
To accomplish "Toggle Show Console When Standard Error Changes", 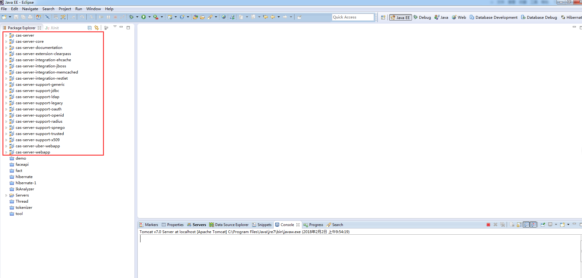I will coord(533,224).
